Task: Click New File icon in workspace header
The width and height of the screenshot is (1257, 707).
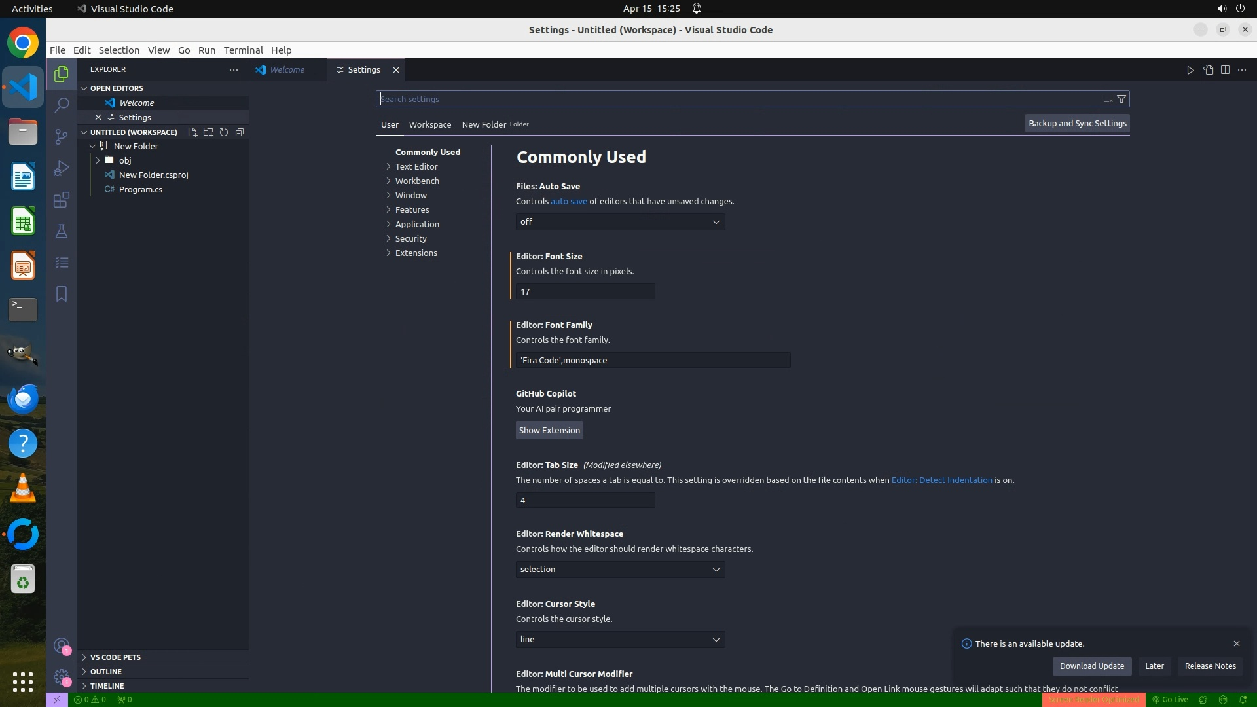Action: 192,132
